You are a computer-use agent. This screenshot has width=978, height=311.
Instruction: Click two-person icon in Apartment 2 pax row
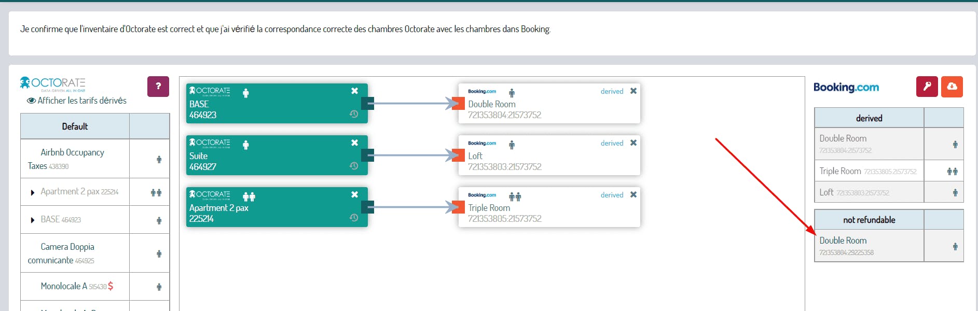pos(156,192)
